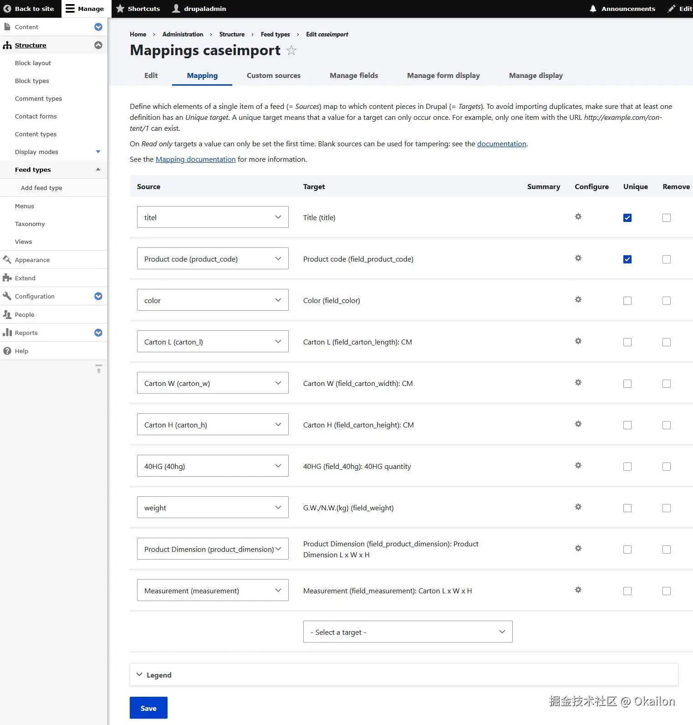Click the sidebar collapse arrow icon below Help
693x725 pixels.
[x=98, y=369]
